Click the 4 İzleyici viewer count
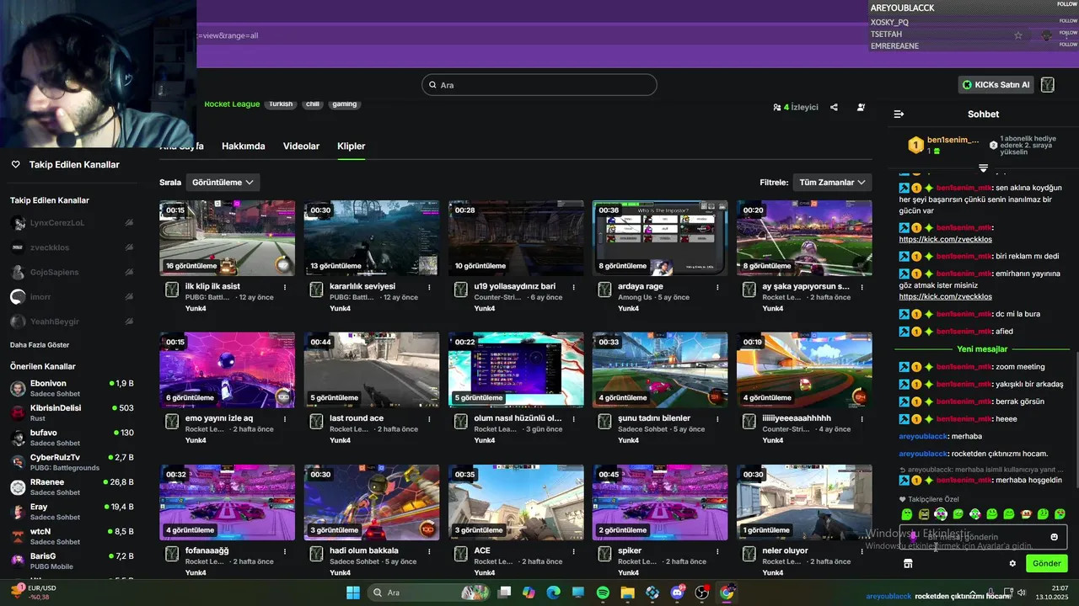1079x606 pixels. click(796, 107)
